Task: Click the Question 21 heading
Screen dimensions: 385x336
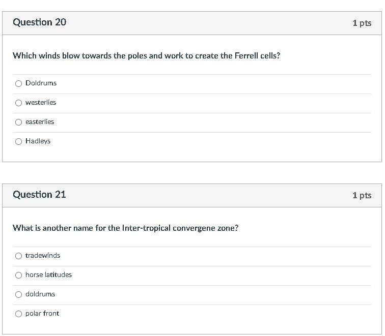Action: click(39, 195)
